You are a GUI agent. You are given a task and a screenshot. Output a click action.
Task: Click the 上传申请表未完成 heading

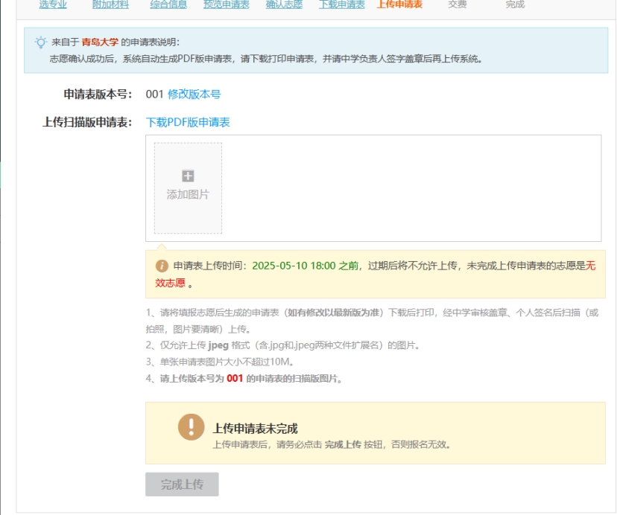click(x=255, y=429)
